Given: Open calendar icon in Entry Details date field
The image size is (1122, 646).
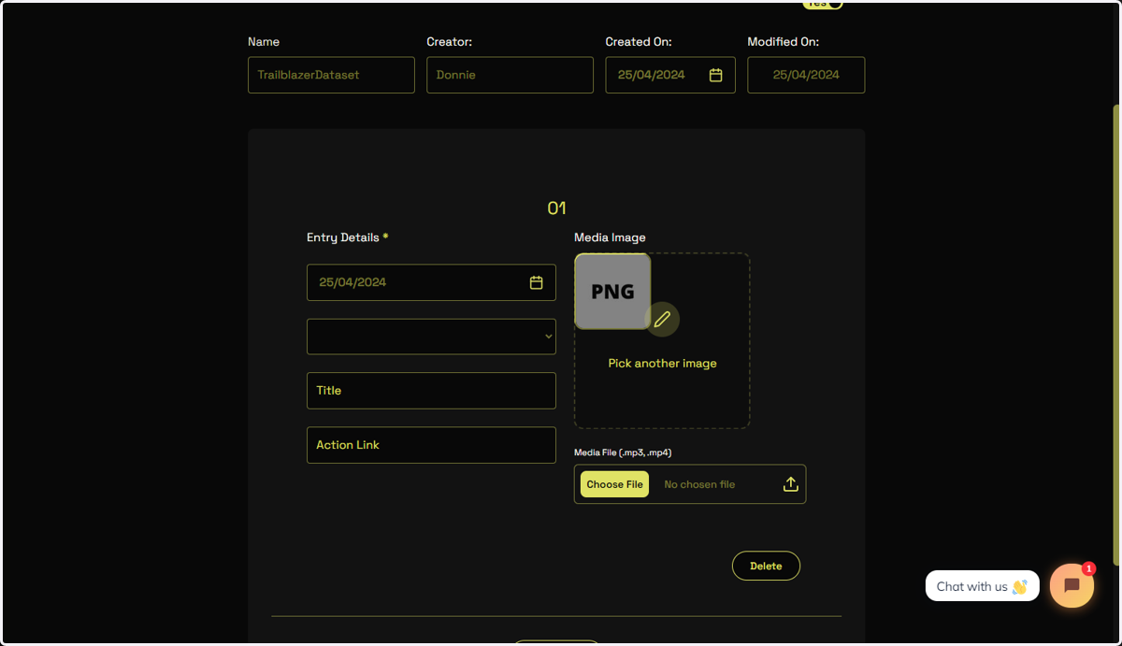Looking at the screenshot, I should (x=536, y=282).
